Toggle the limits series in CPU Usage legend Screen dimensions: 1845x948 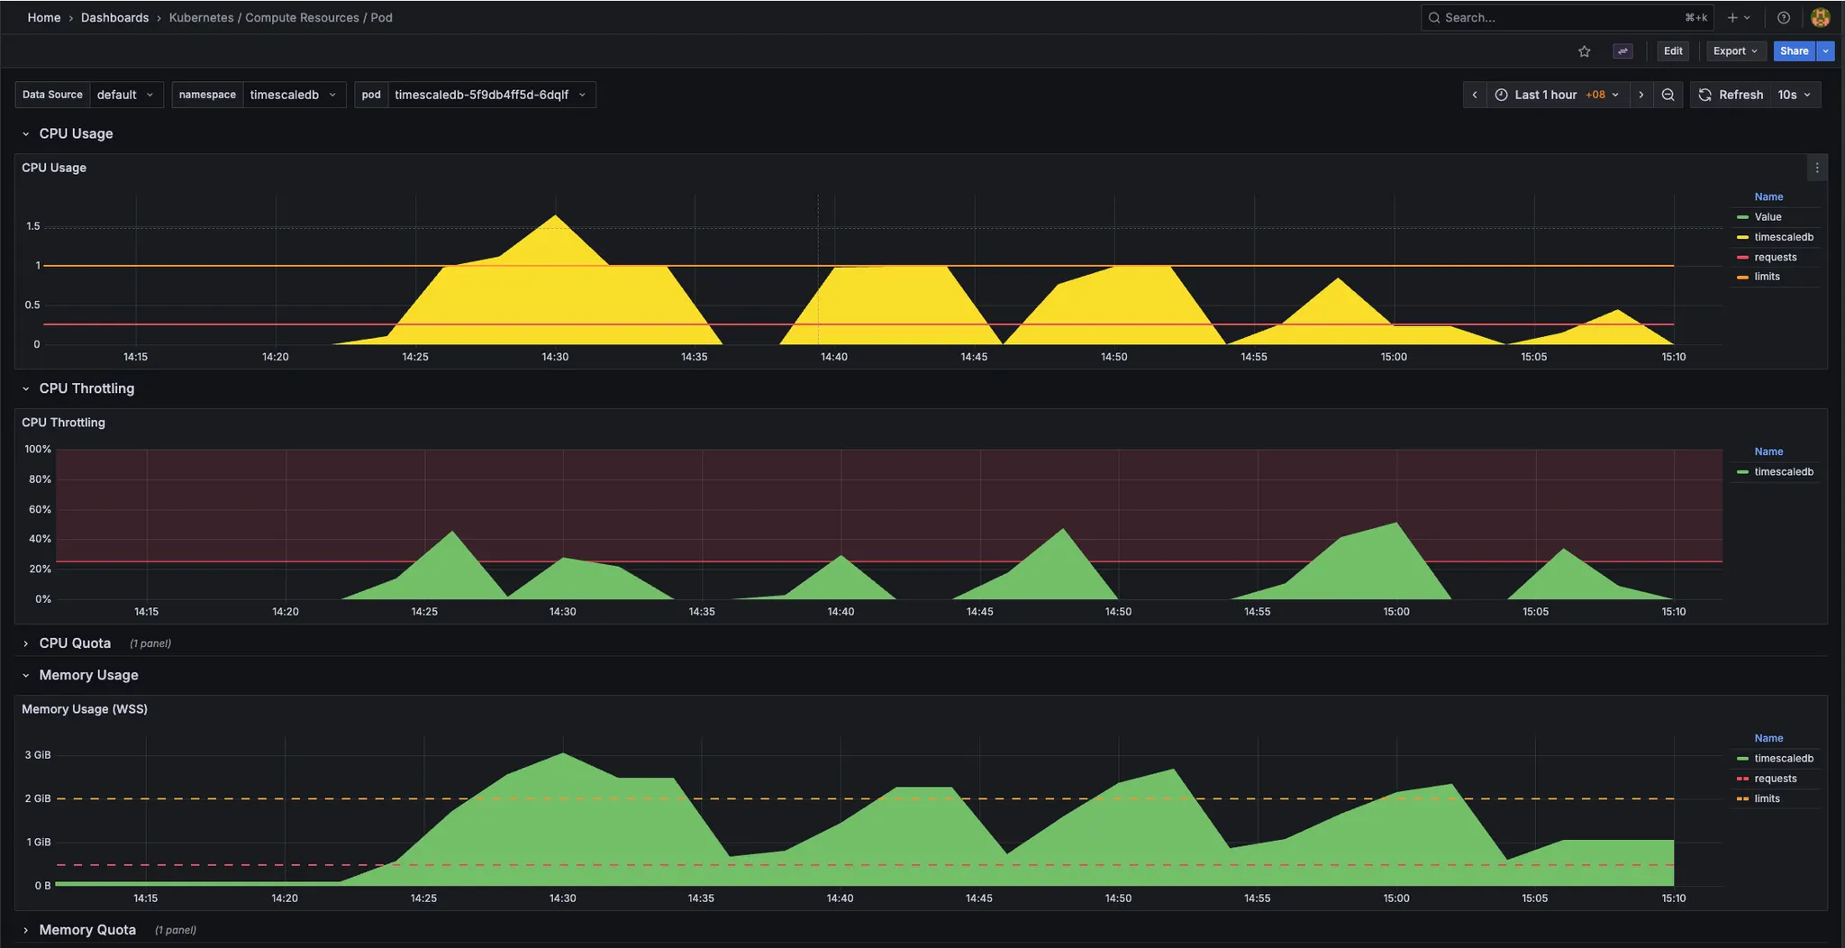[x=1768, y=276]
